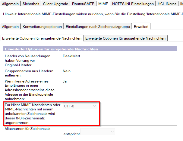Open Erweiterte Optionen für eingehende Nachrichten tab

pos(42,38)
